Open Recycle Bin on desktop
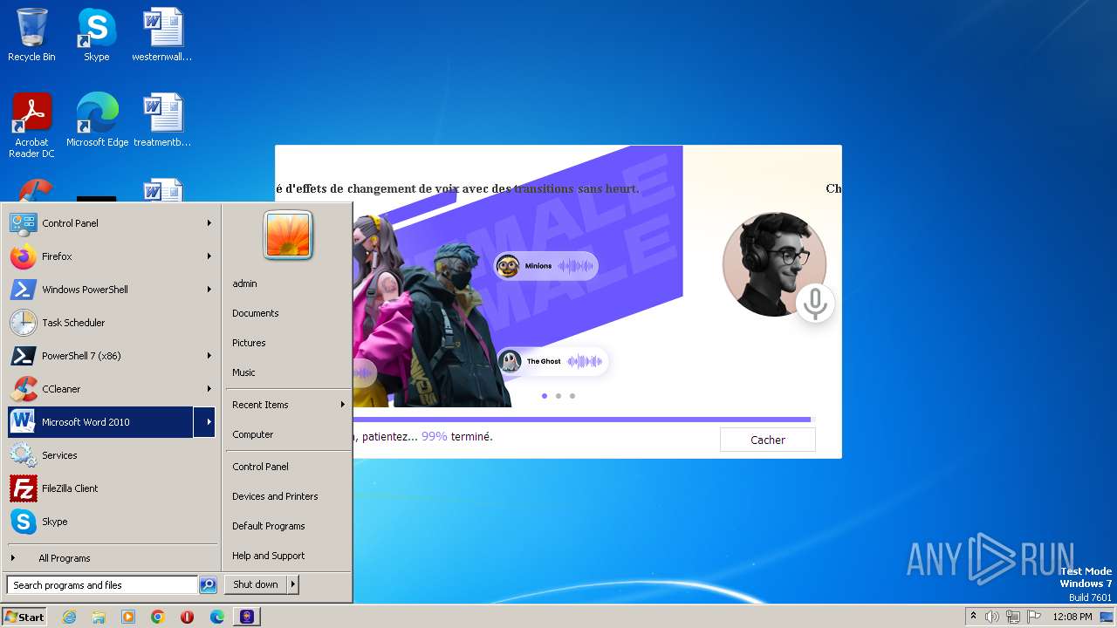1117x628 pixels. [x=31, y=35]
